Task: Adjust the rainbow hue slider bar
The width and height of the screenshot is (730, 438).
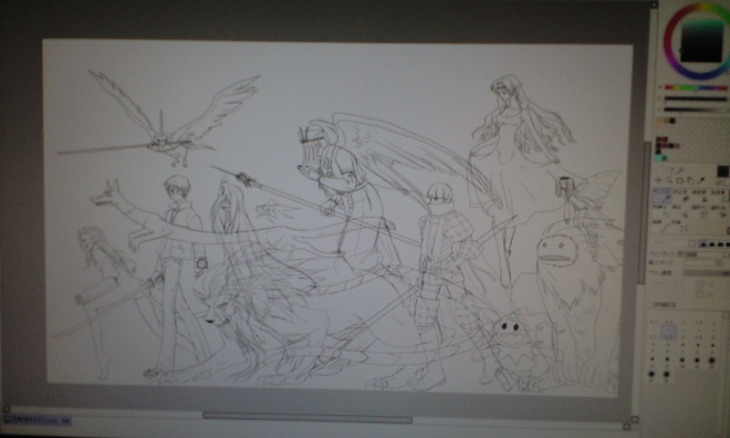Action: point(695,88)
